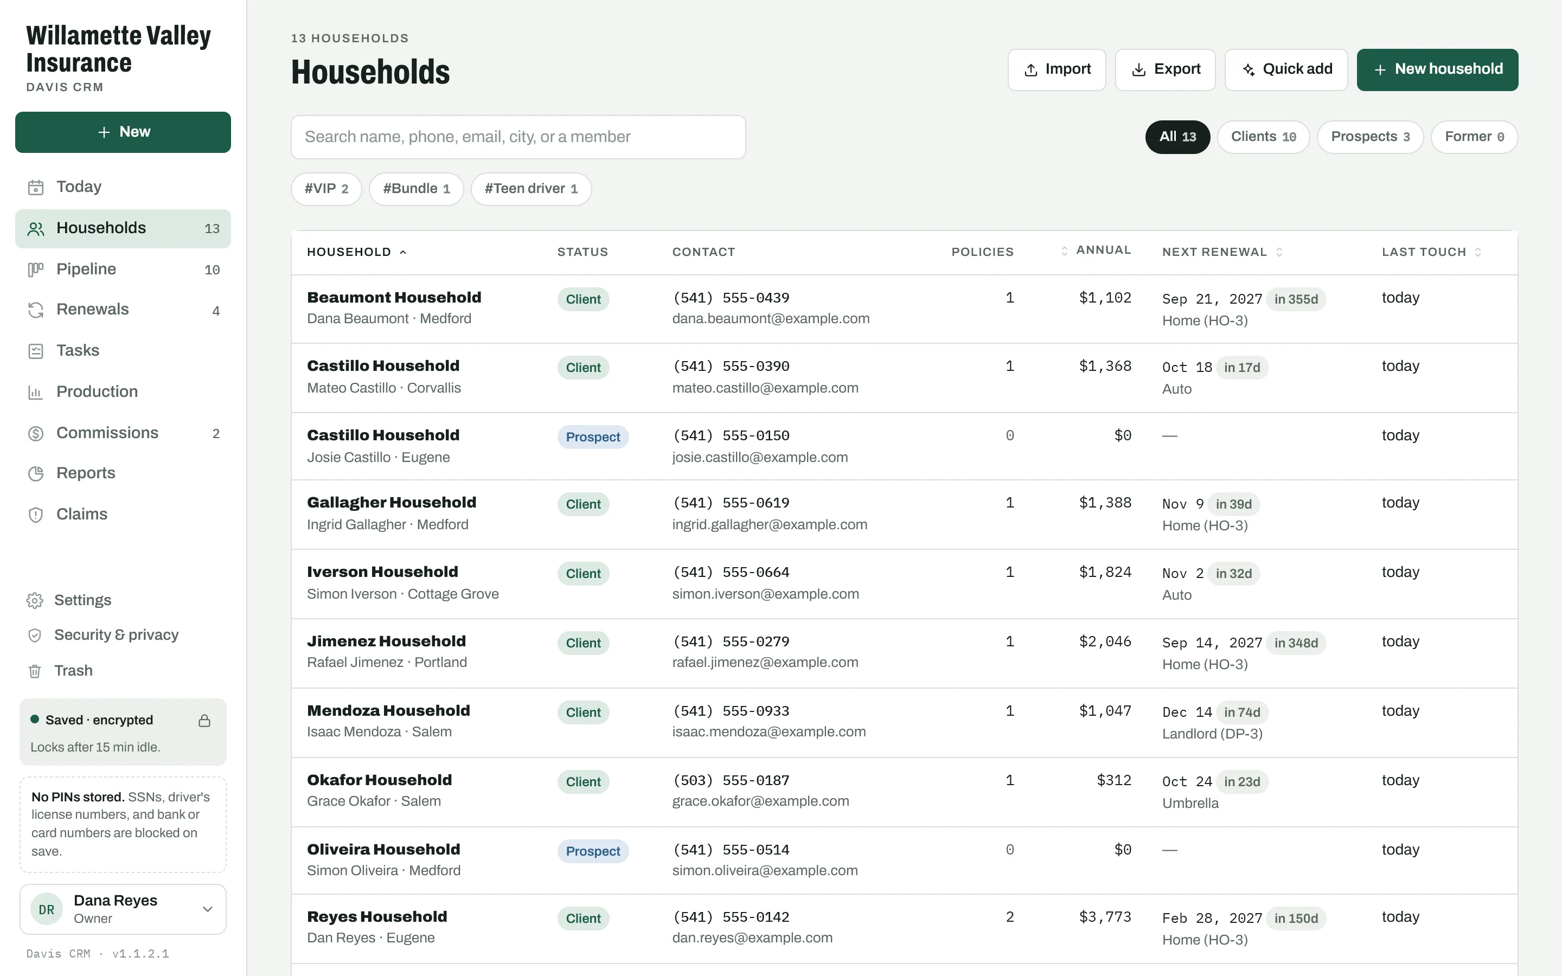Click phone number (541) 555-0619
This screenshot has width=1562, height=976.
tap(731, 503)
